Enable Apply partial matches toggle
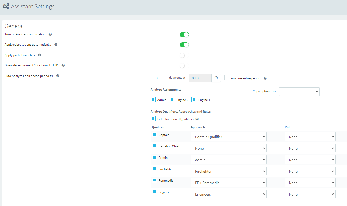347x206 pixels. tap(184, 55)
